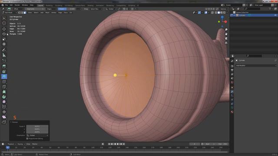Switch to orthographic/perspective grid icon
Viewport: 278px width, 156px height.
226,43
